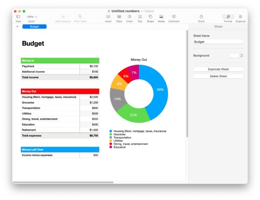Image resolution: width=260 pixels, height=200 pixels.
Task: Open the Add Category toolbar item
Action: point(63,17)
